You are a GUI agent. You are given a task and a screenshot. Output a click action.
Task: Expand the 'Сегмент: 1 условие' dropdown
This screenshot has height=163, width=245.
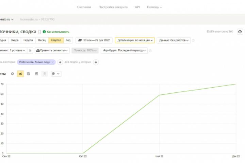click(x=13, y=51)
